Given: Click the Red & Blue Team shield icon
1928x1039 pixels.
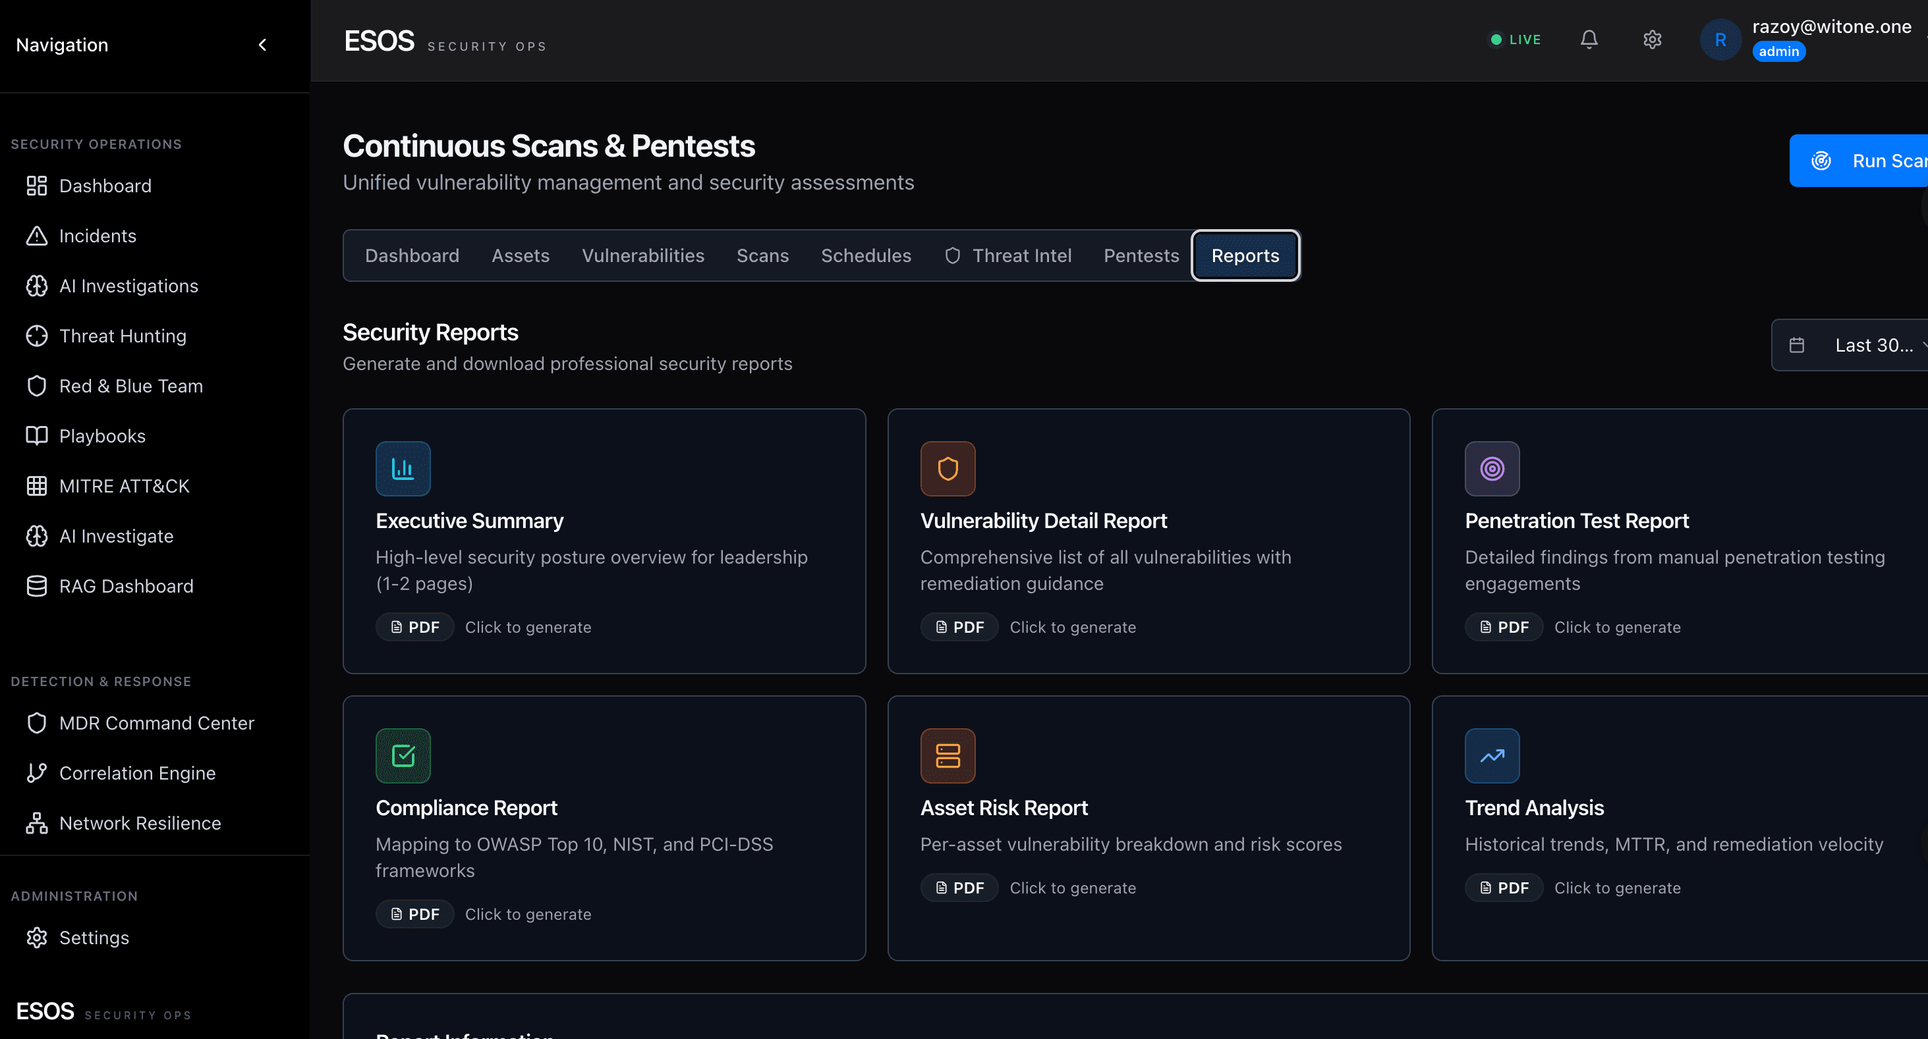Looking at the screenshot, I should 37,386.
